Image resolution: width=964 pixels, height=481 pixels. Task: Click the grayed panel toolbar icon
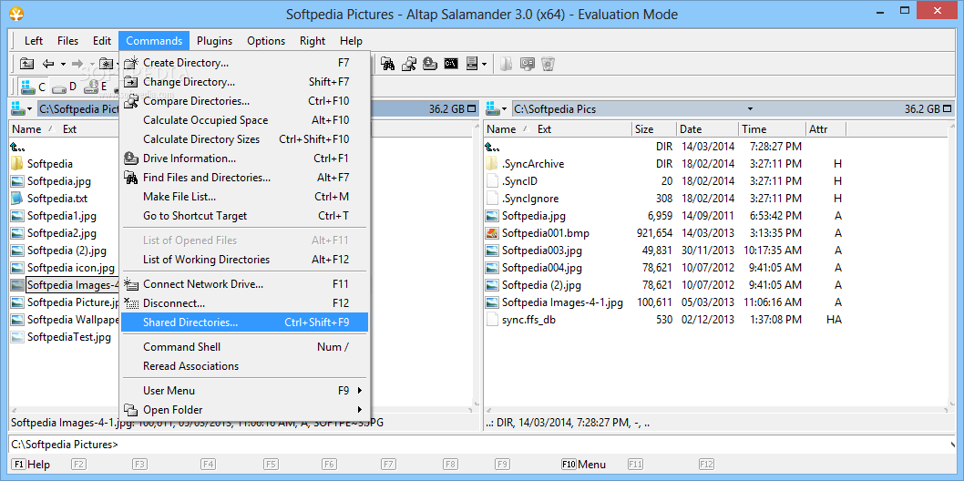tap(506, 63)
